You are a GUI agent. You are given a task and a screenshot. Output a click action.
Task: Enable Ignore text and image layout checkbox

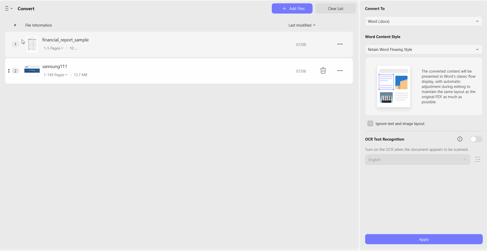pos(370,123)
